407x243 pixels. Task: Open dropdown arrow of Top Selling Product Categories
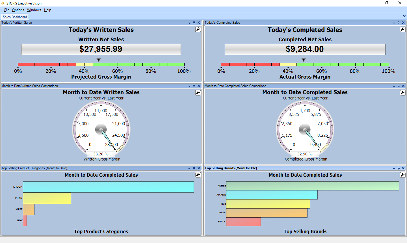(x=189, y=168)
